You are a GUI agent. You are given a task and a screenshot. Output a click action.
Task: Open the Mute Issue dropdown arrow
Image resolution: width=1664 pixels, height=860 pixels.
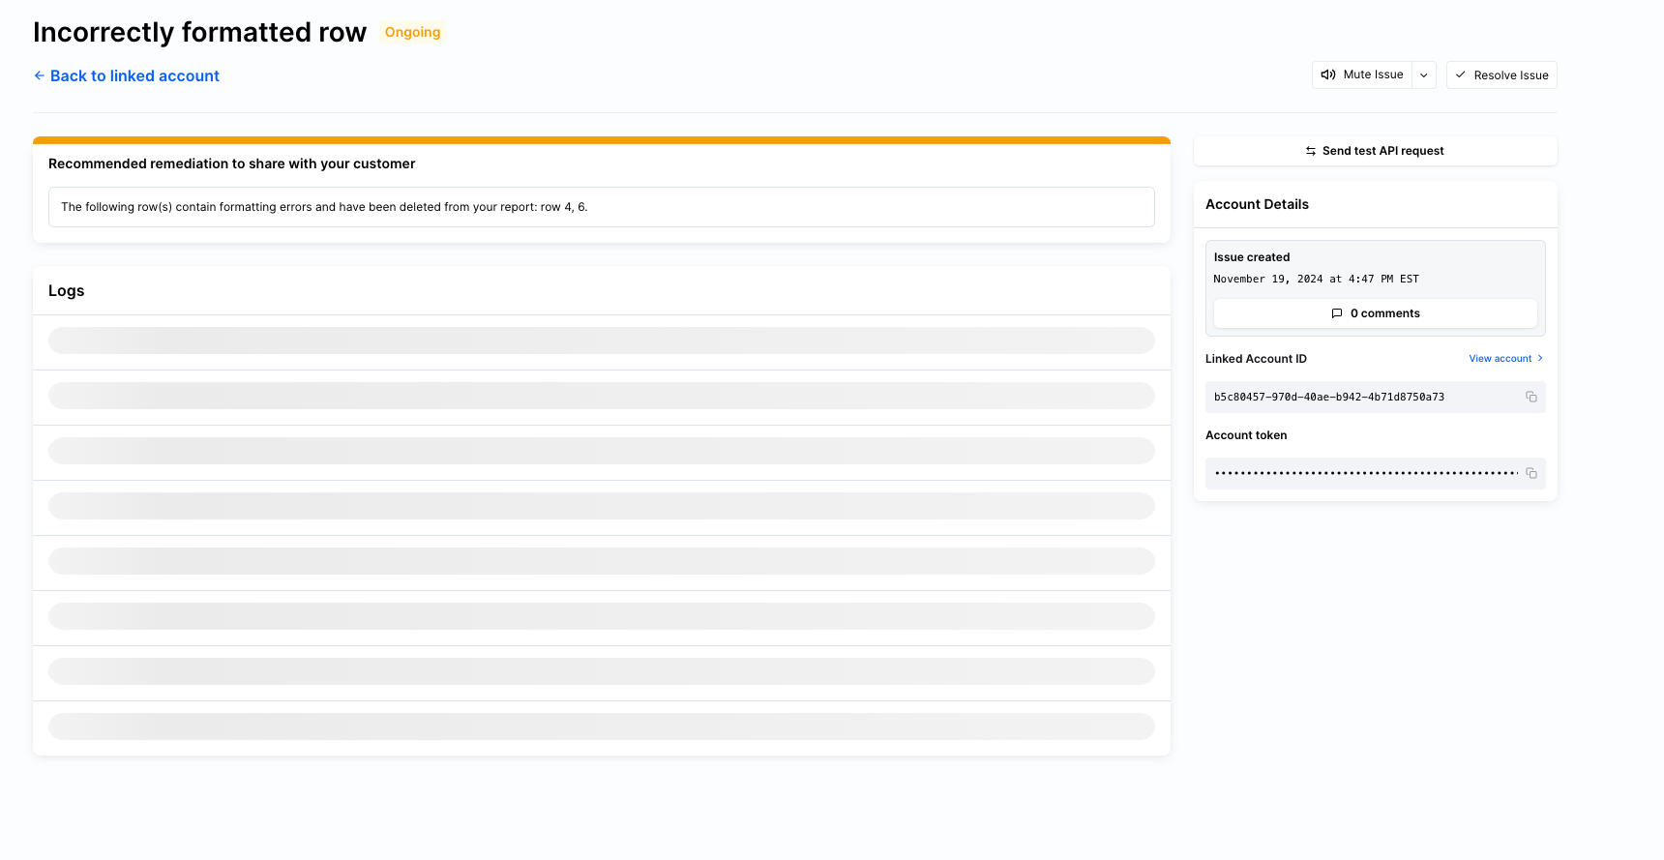1424,74
